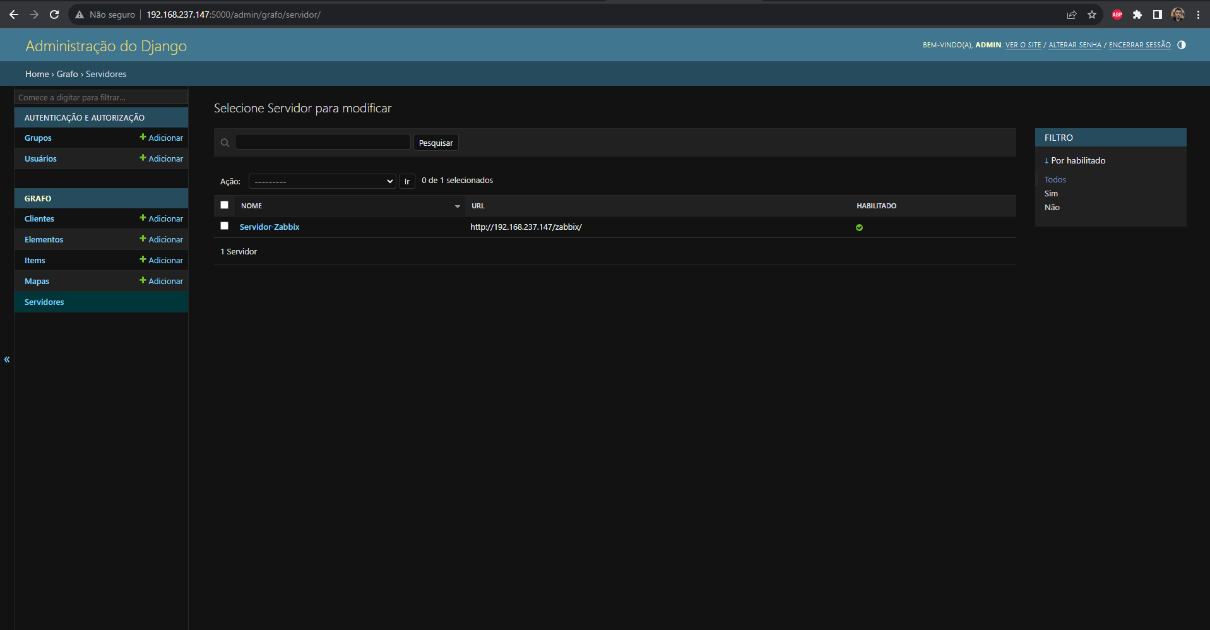Open the browser three-dot menu

click(x=1198, y=15)
